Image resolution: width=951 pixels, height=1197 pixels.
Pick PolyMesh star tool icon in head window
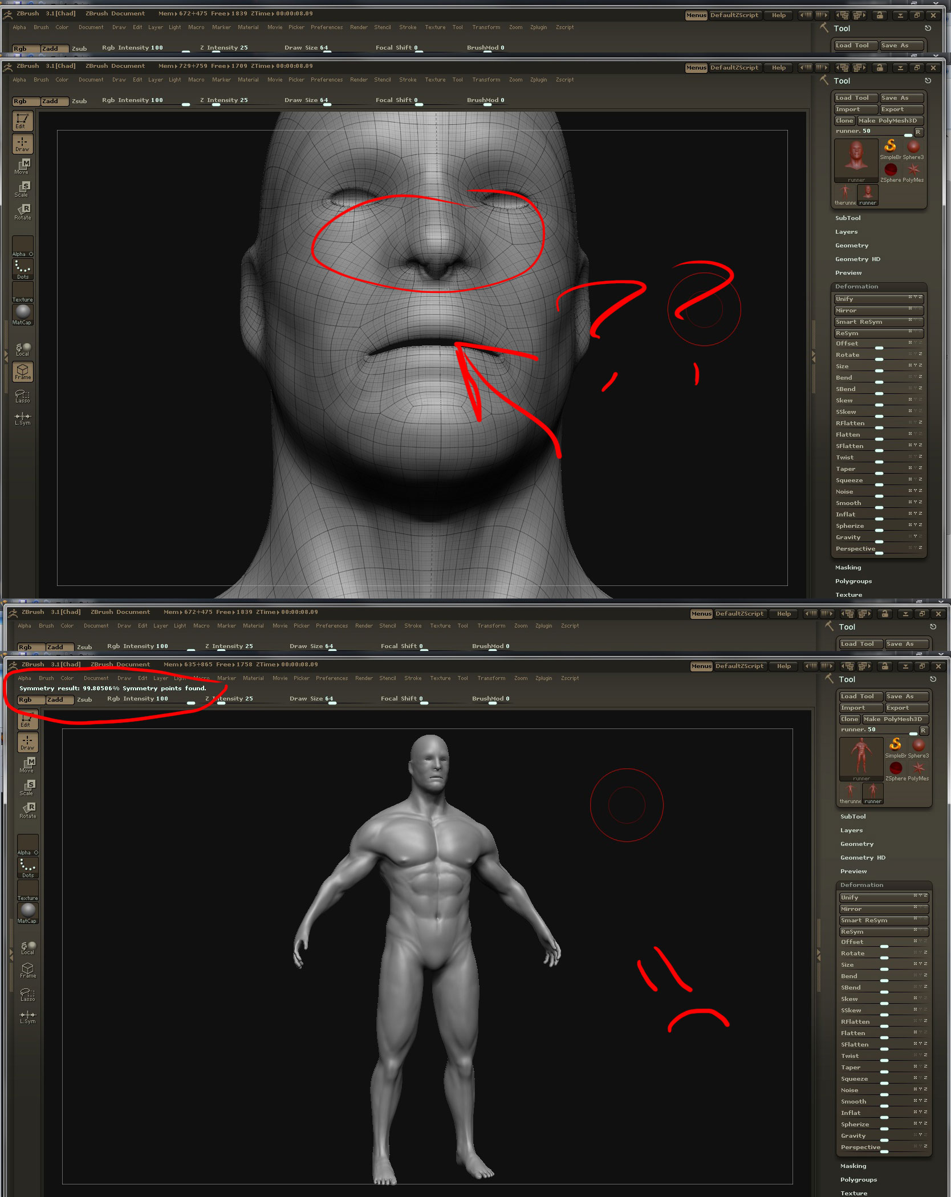pyautogui.click(x=913, y=172)
